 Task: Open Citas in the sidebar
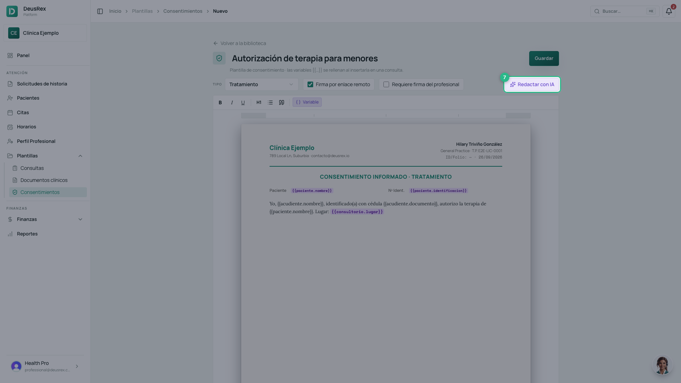pyautogui.click(x=45, y=113)
